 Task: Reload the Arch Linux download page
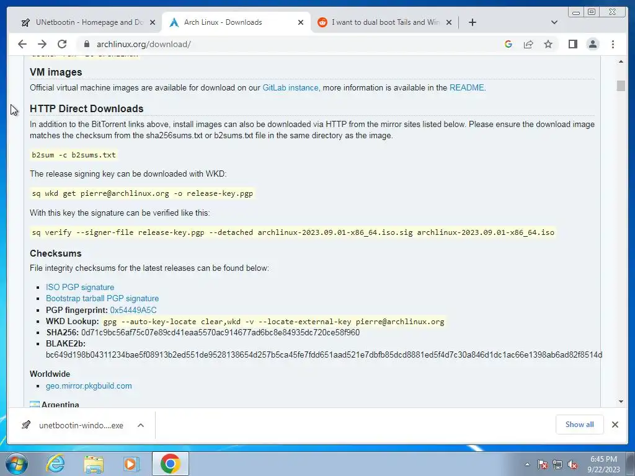click(x=62, y=44)
